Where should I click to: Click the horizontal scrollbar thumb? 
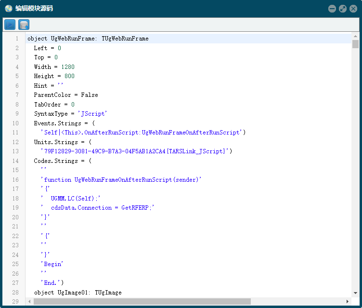point(142,302)
